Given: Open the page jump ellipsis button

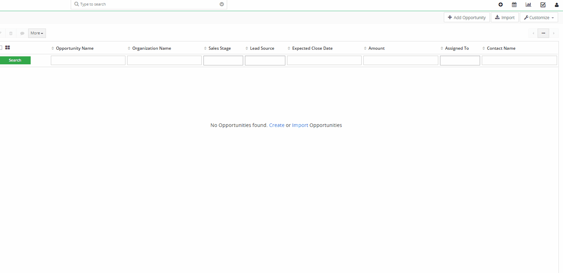Looking at the screenshot, I should tap(543, 33).
